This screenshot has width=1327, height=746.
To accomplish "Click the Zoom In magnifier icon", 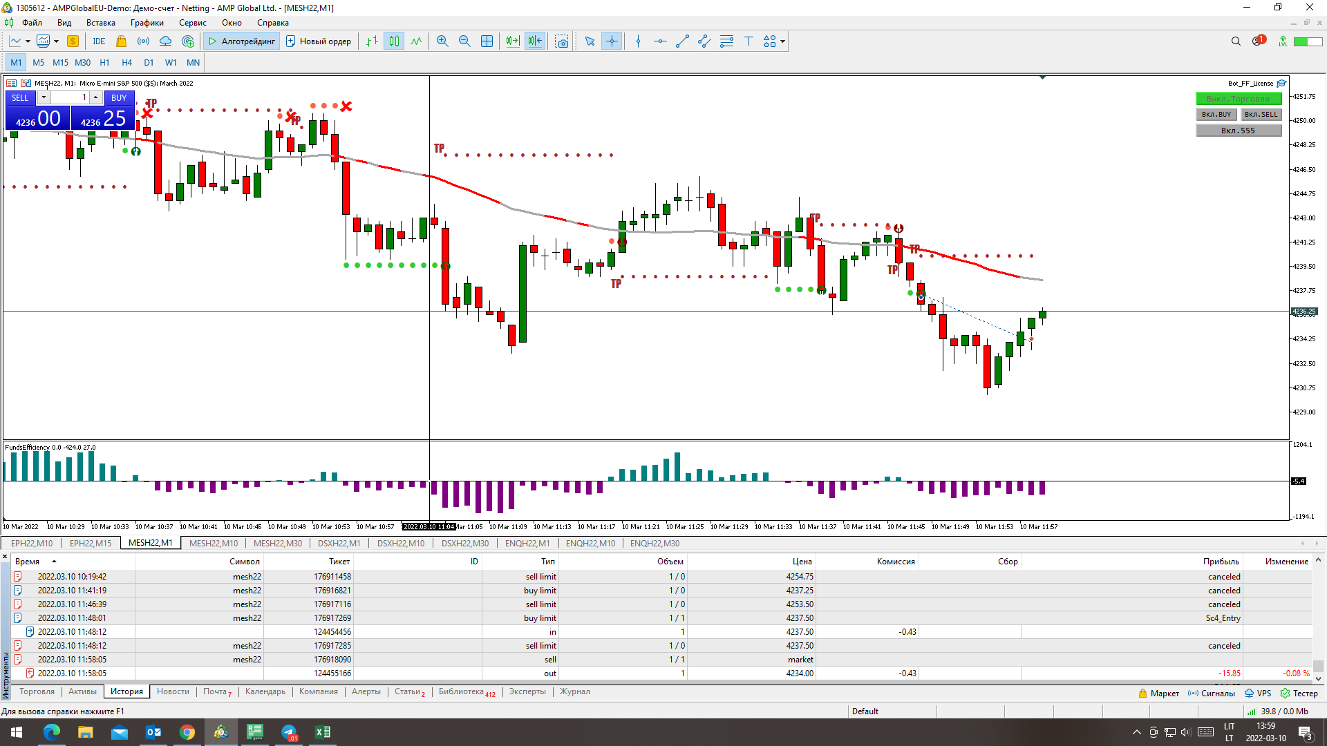I will tap(442, 41).
